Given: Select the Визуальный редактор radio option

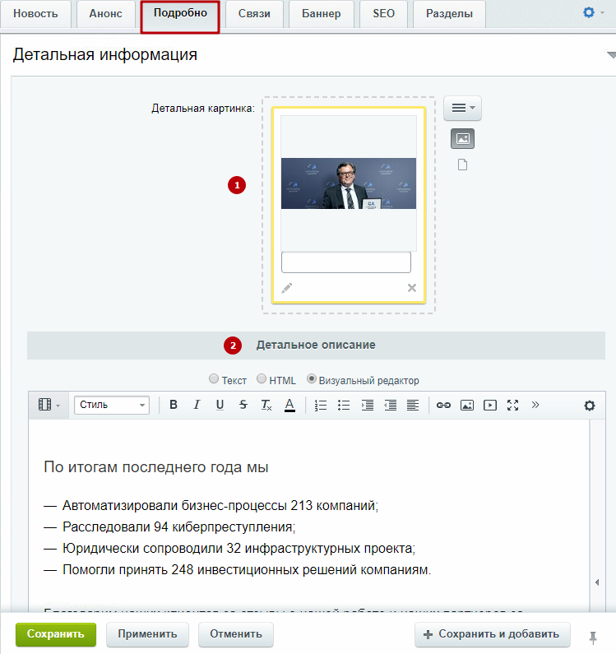Looking at the screenshot, I should 311,378.
